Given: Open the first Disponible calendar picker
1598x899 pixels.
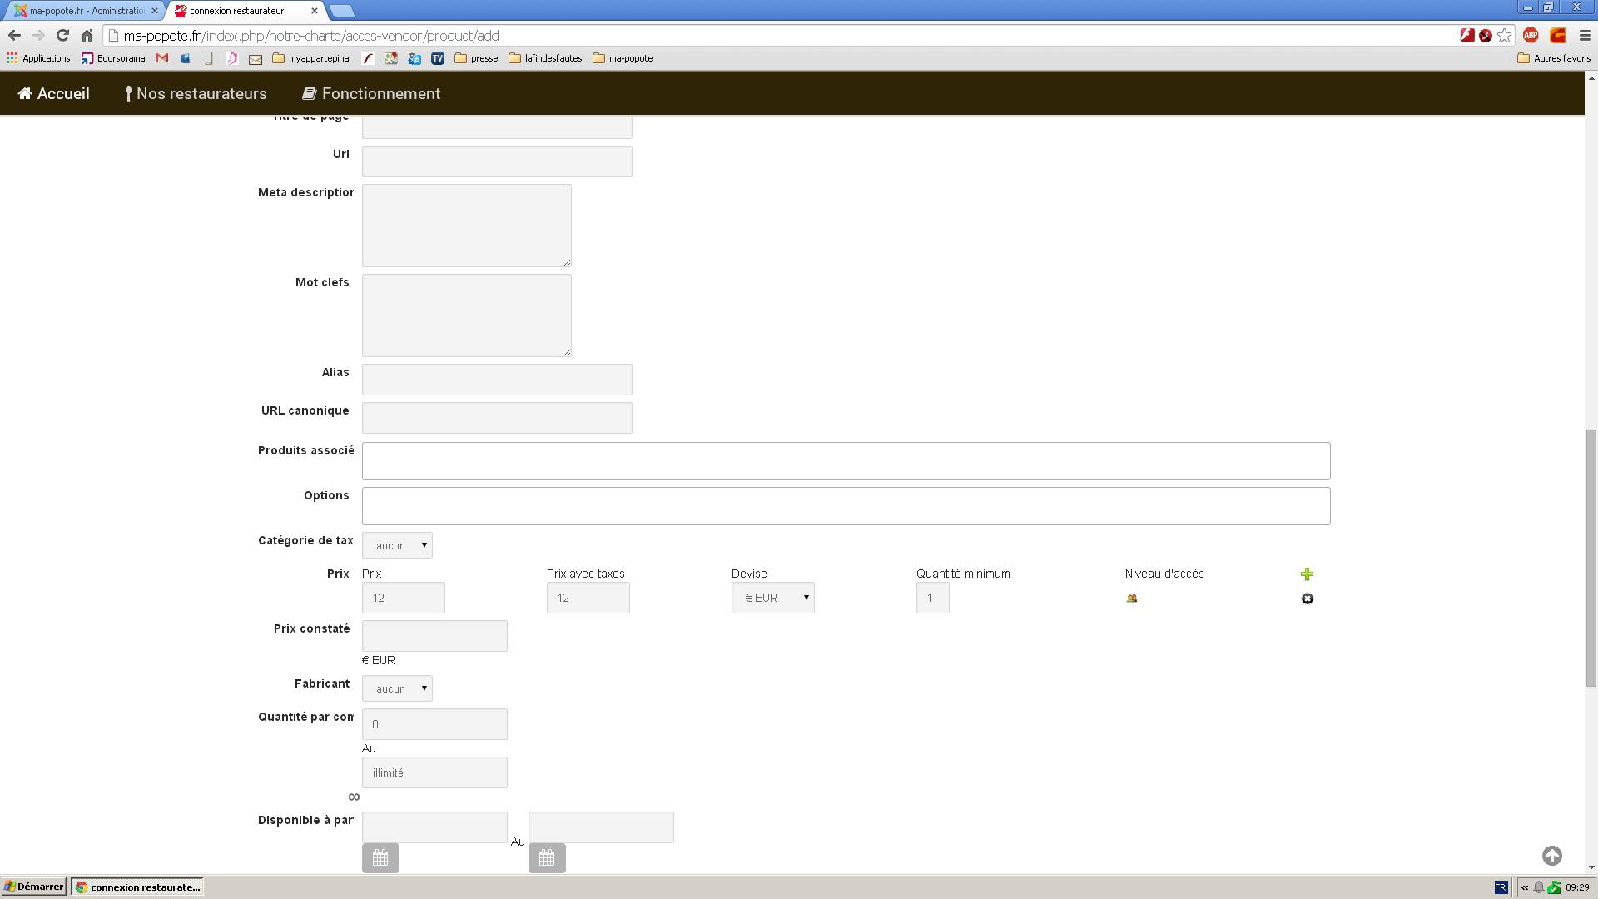Looking at the screenshot, I should 380,857.
